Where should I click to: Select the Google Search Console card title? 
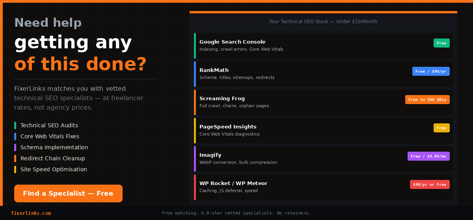(233, 42)
